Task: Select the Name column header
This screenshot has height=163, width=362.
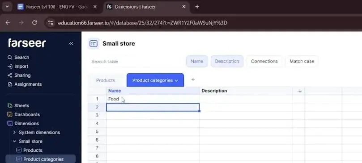Action: click(x=153, y=91)
